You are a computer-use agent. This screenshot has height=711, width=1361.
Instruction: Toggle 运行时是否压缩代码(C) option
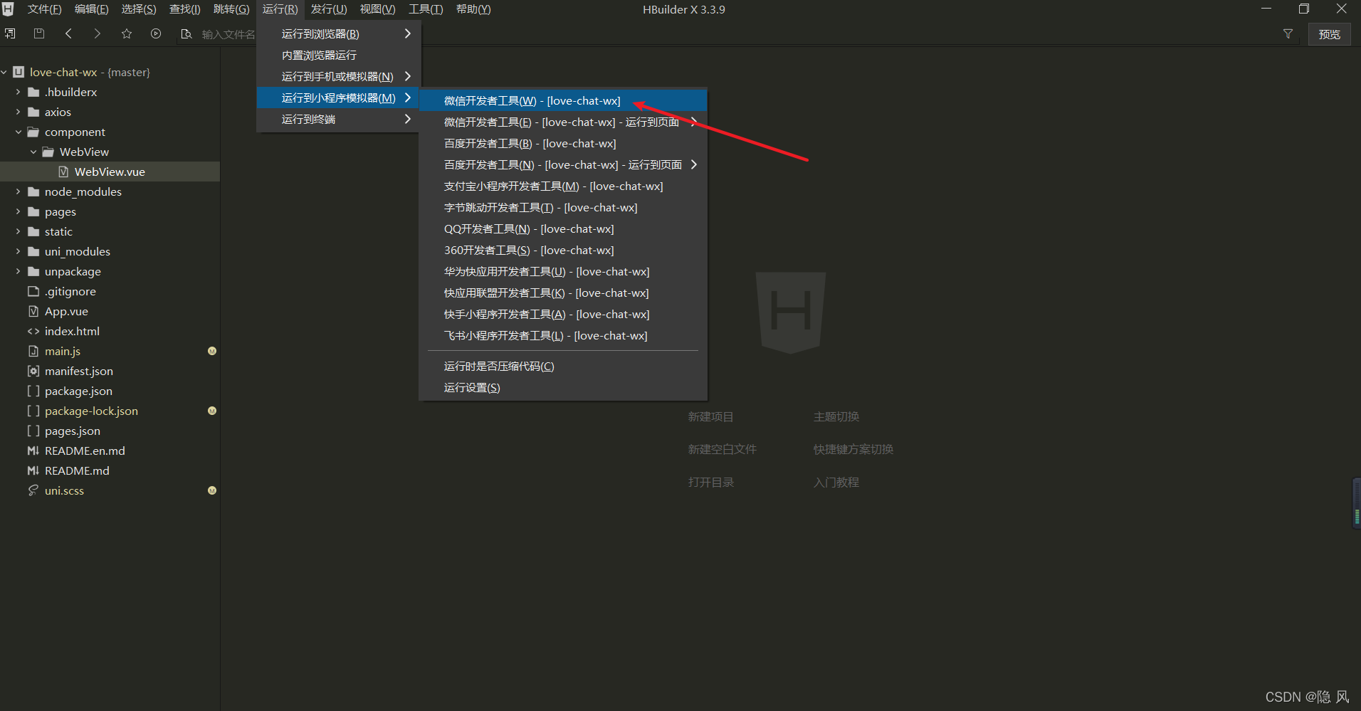point(563,366)
